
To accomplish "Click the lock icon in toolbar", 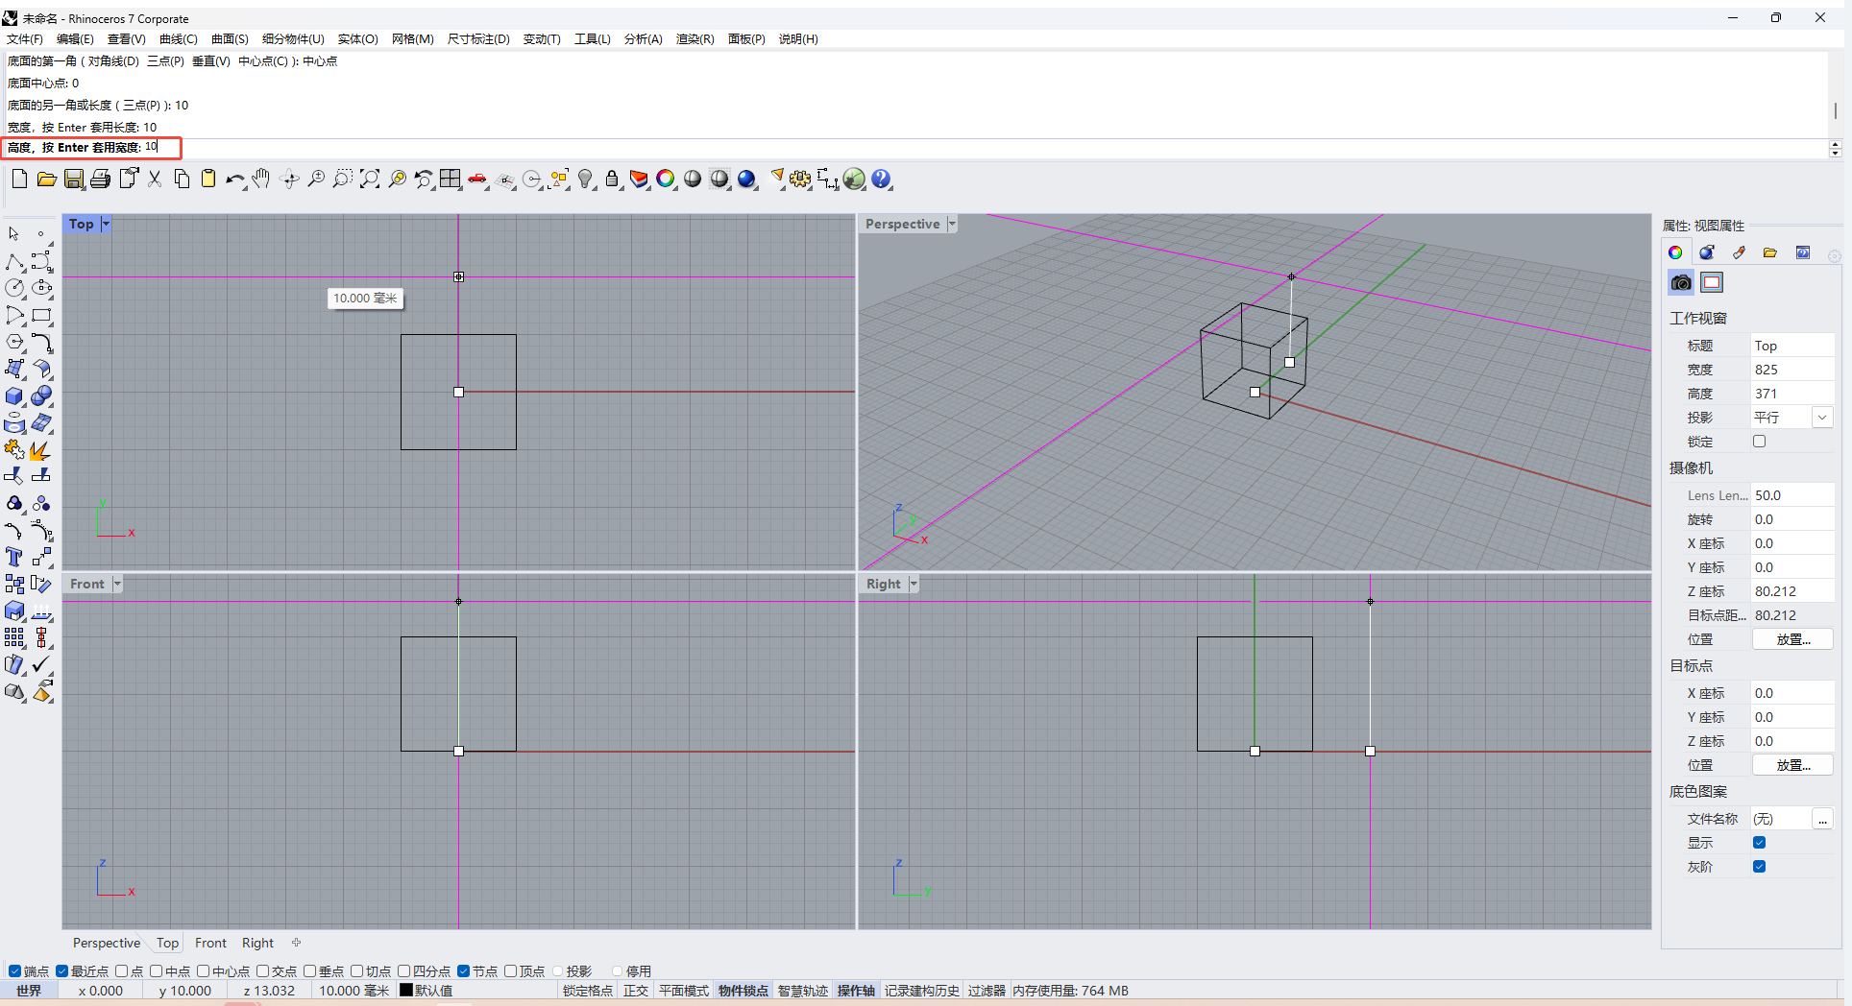I will click(612, 179).
